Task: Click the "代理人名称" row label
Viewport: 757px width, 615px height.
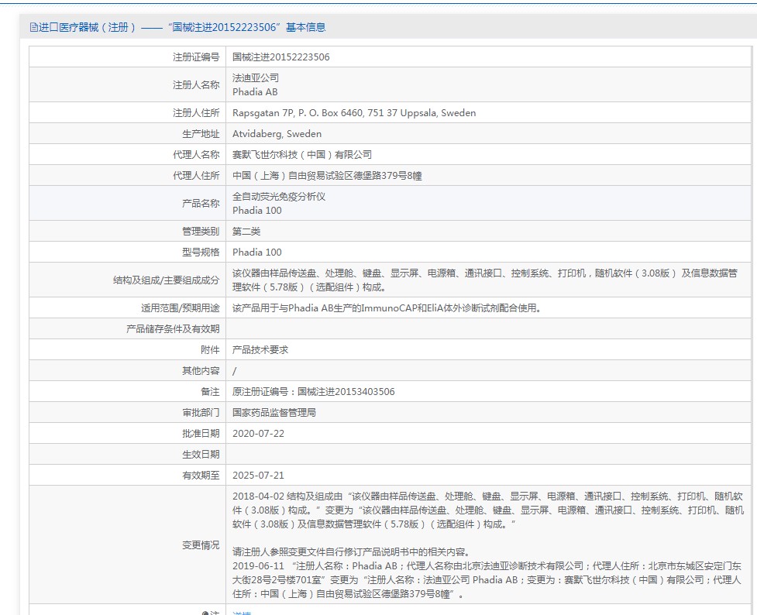Action: 196,154
